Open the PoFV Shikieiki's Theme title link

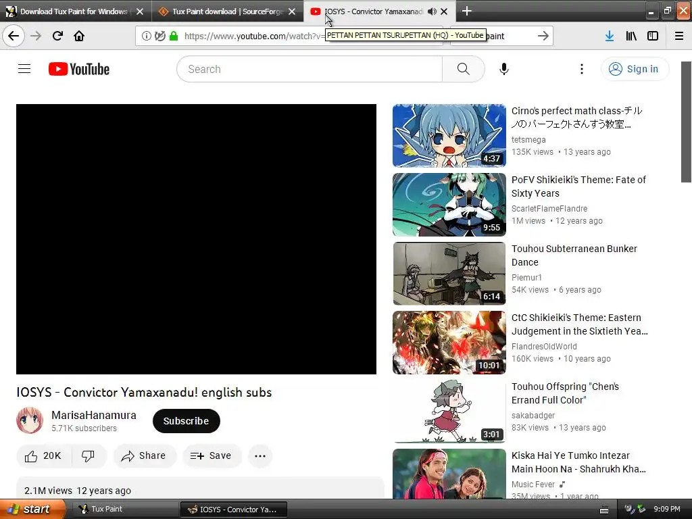(x=578, y=187)
